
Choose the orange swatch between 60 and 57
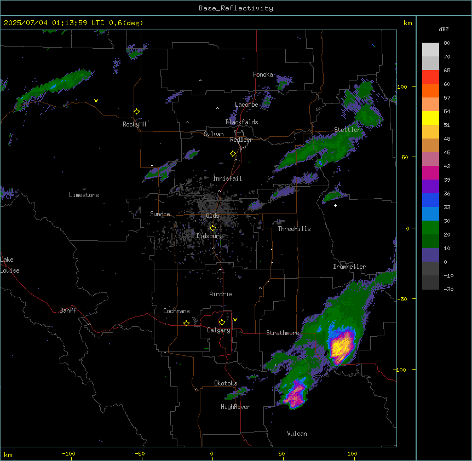point(430,90)
